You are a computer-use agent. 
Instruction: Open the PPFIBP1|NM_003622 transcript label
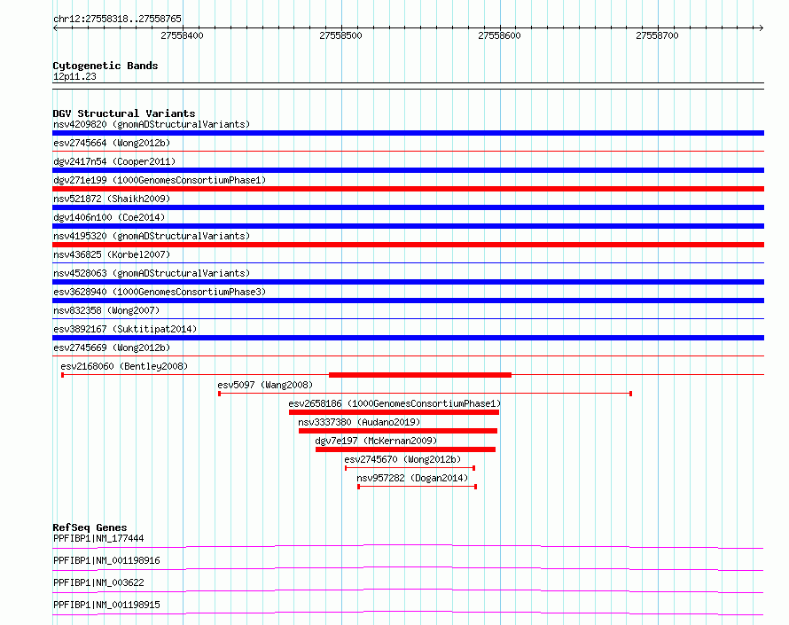(x=98, y=582)
